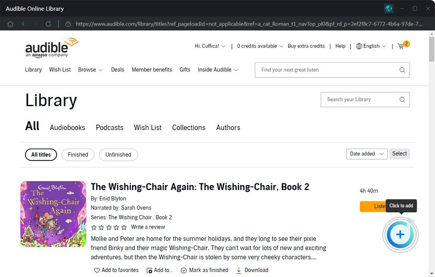This screenshot has width=435, height=277.
Task: Open Library in the top navigation
Action: coord(33,70)
